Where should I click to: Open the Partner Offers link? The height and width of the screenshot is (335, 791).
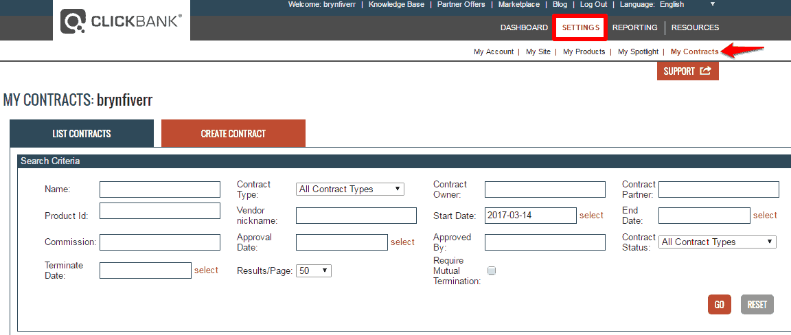coord(461,5)
